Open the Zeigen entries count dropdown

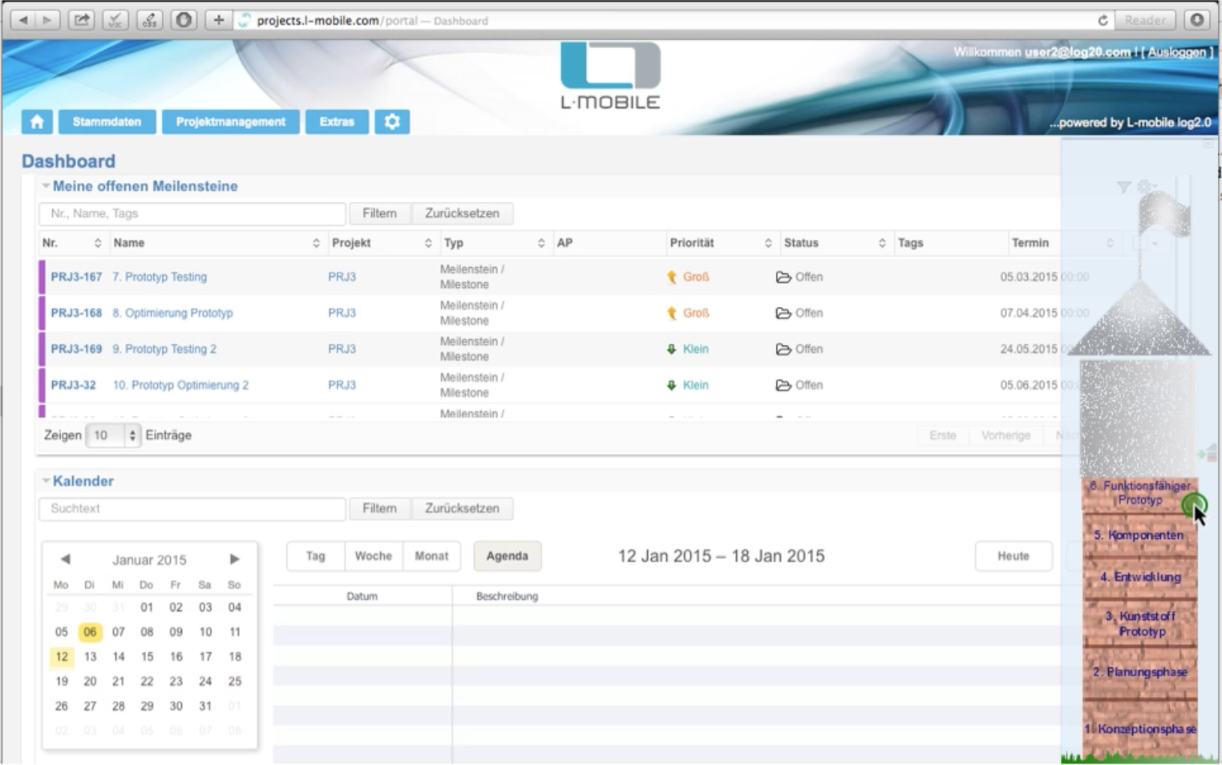[x=112, y=435]
